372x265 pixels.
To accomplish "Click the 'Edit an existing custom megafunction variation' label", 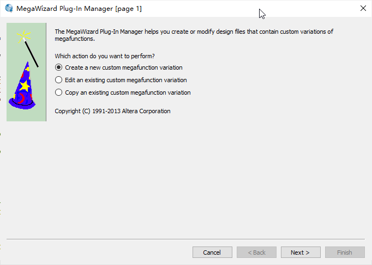I will (x=125, y=80).
